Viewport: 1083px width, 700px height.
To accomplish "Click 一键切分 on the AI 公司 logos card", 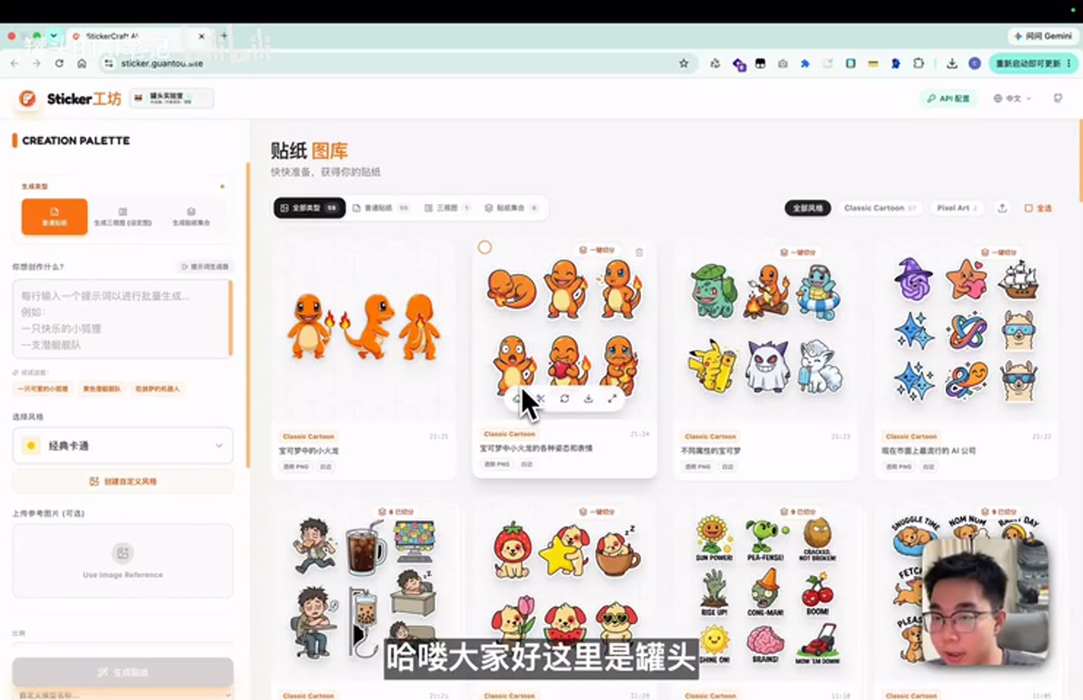I will [998, 252].
